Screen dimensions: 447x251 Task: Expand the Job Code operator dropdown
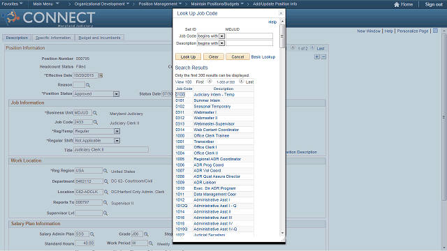[x=221, y=36]
